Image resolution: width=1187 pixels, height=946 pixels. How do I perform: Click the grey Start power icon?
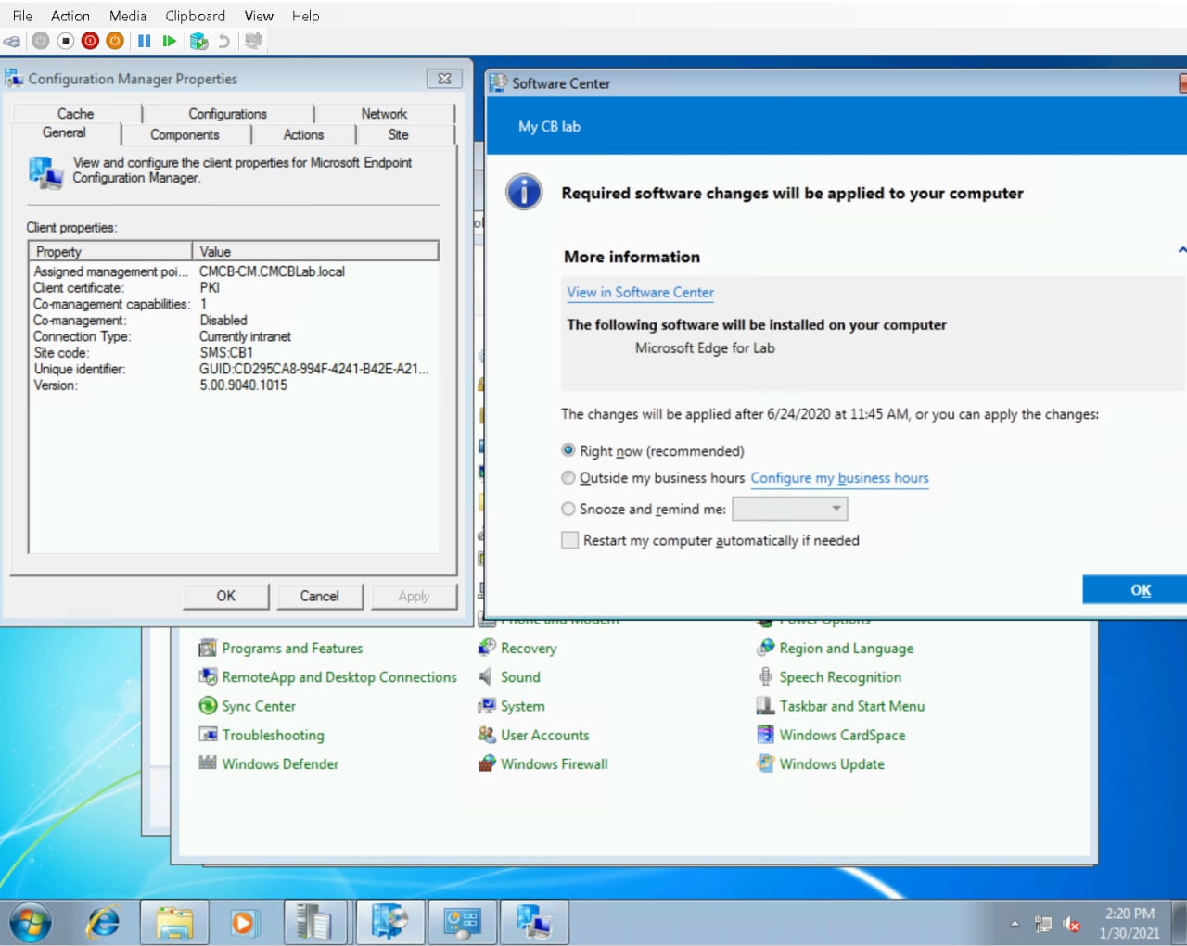click(40, 41)
